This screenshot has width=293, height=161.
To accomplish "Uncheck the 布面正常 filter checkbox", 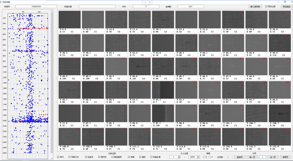I will pos(152,157).
